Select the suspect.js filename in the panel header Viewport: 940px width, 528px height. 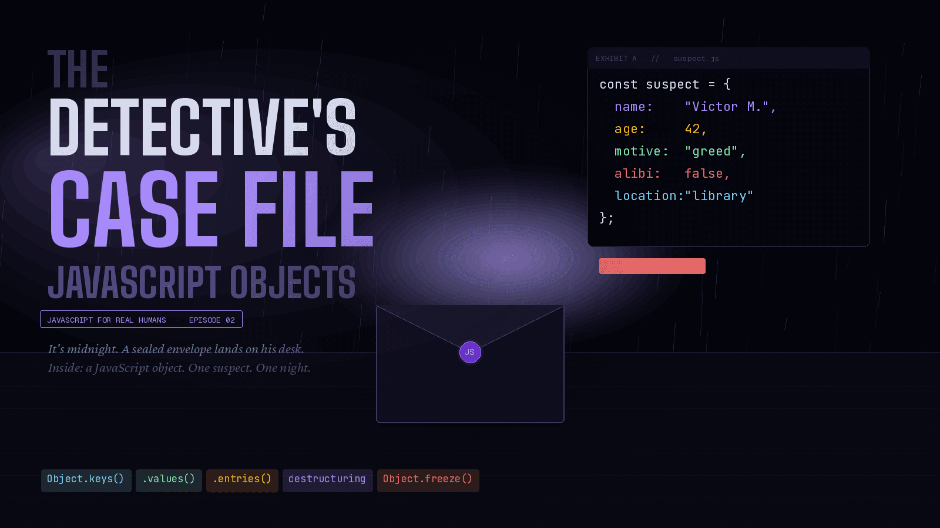point(696,59)
